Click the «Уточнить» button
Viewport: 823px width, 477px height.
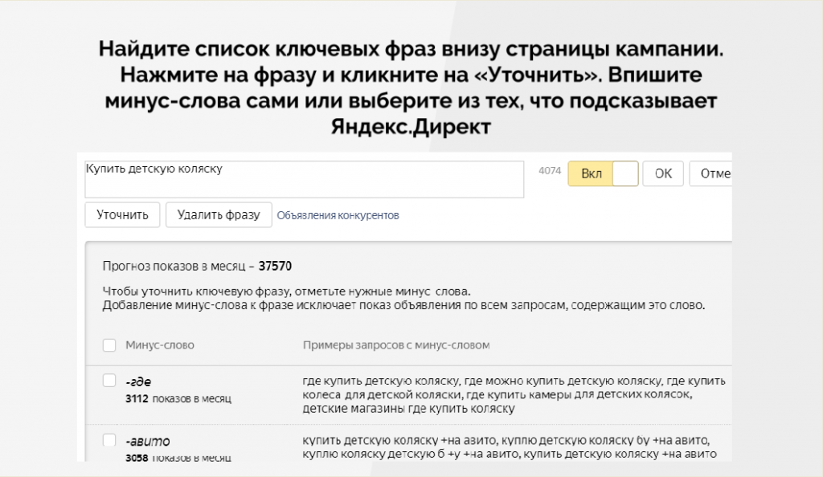point(122,215)
